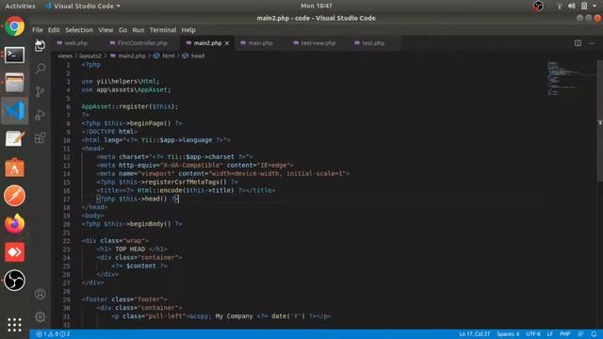
Task: Open the Run menu
Action: (139, 30)
